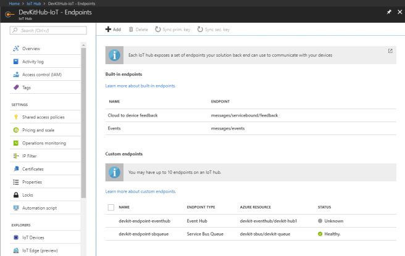Open external link icon in info banner
This screenshot has height=256, width=405.
click(390, 51)
